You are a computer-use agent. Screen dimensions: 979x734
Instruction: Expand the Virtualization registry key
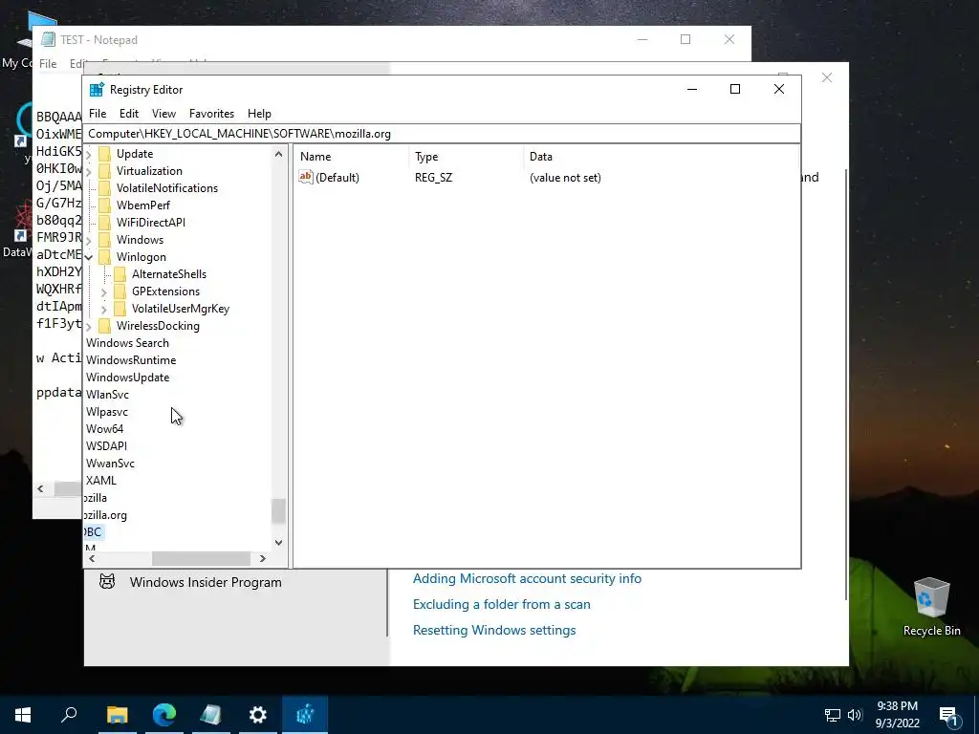89,171
